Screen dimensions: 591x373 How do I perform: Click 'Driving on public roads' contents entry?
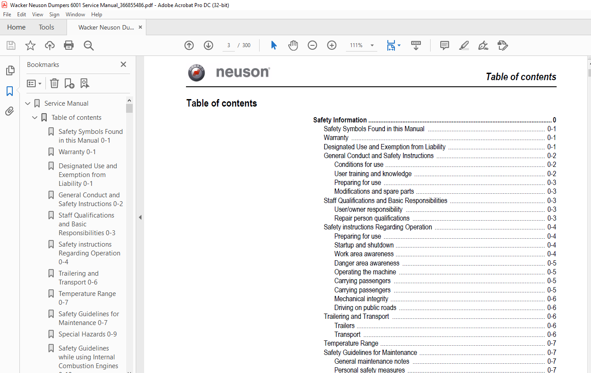365,308
